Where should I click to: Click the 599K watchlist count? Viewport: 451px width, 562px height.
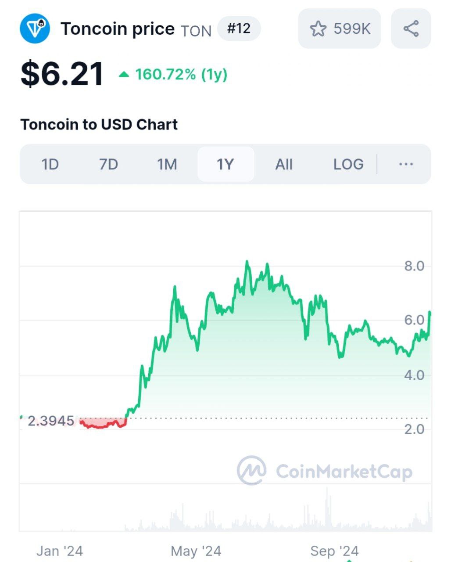pyautogui.click(x=352, y=29)
